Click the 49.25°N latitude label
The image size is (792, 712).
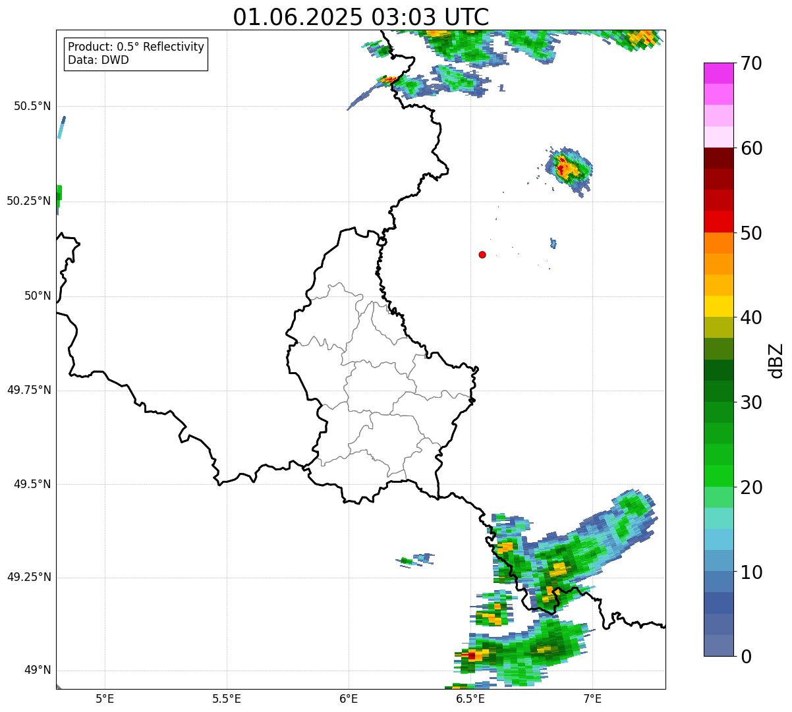(29, 577)
